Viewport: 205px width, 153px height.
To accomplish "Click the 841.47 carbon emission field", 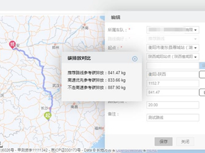I will 173,92.
